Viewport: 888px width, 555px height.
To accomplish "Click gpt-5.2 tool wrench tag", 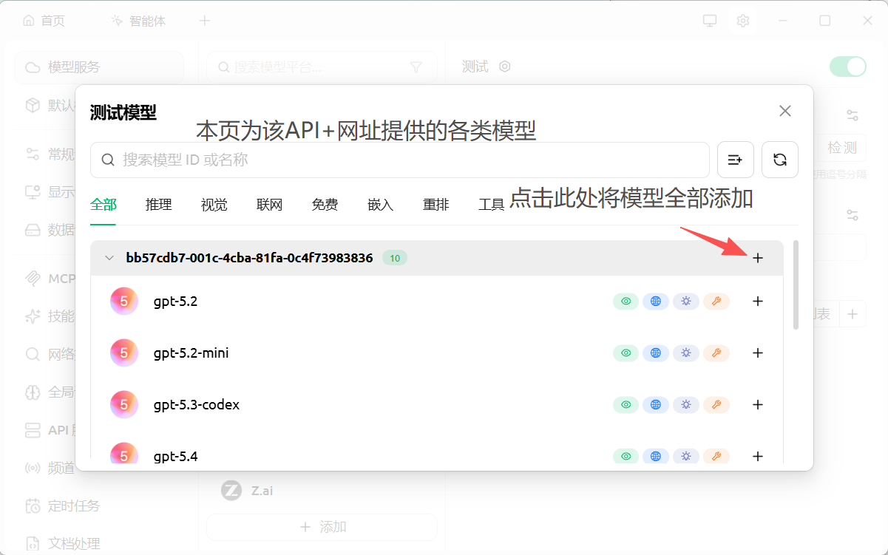I will [x=716, y=302].
